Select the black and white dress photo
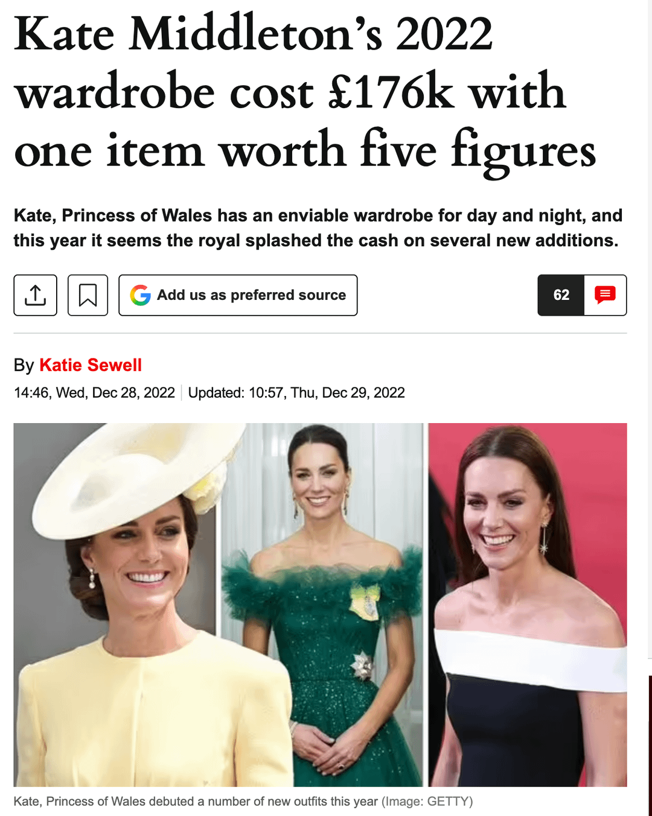Viewport: 652px width, 816px height. coord(528,605)
